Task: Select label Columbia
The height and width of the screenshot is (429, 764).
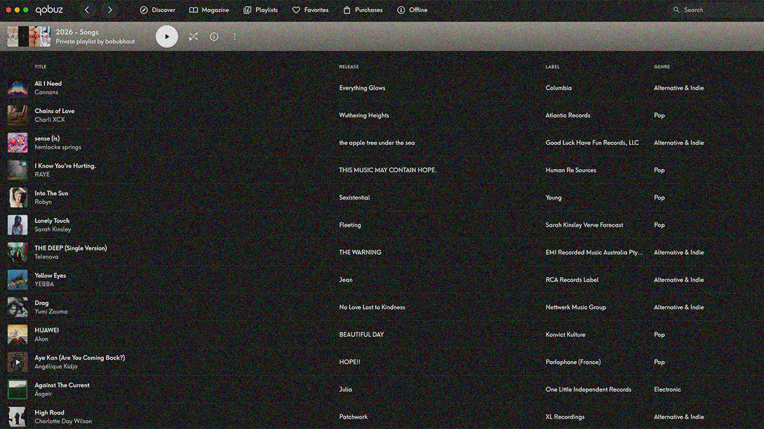Action: point(559,88)
